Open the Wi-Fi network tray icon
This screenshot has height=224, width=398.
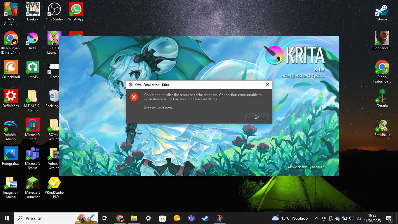click(359, 218)
